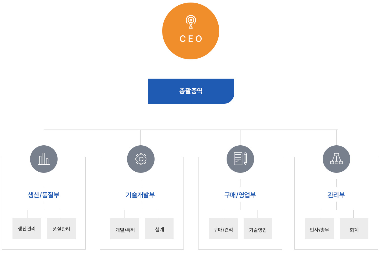The width and height of the screenshot is (382, 261).
Task: Click the CEO text label
Action: 191,39
